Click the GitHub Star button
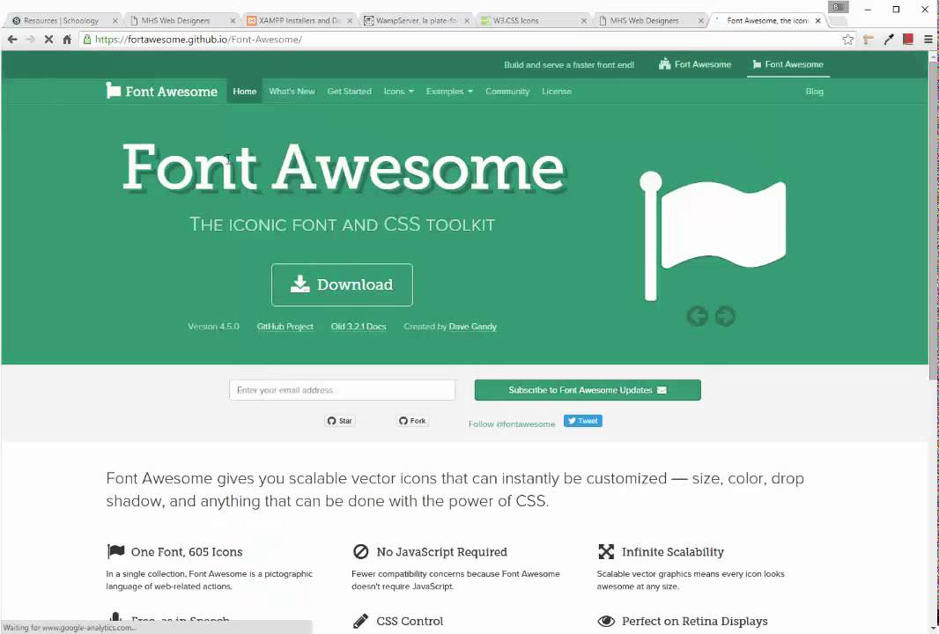939x634 pixels. pos(339,421)
